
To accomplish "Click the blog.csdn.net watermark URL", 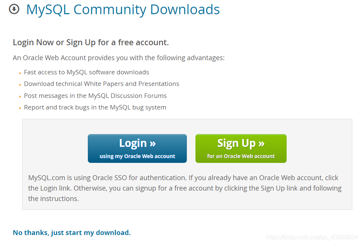I will click(312, 237).
